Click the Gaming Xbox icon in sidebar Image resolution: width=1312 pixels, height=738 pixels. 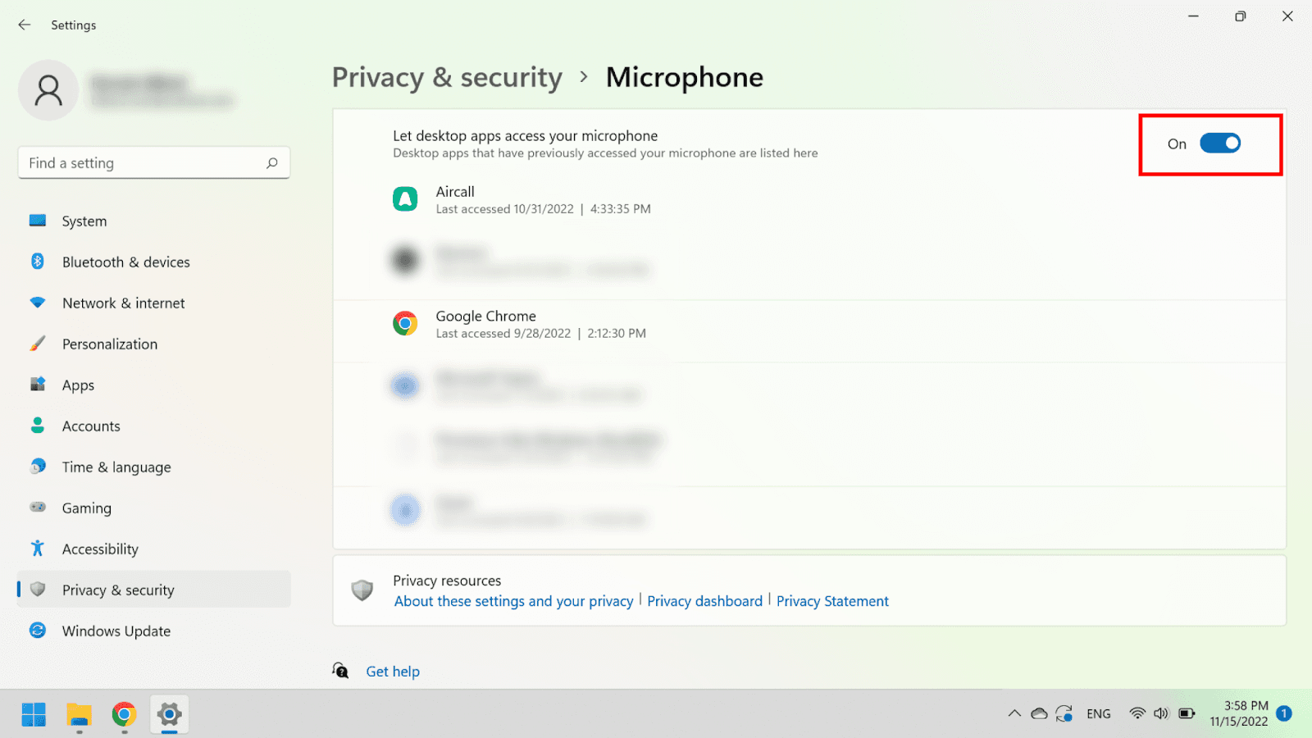pyautogui.click(x=38, y=508)
